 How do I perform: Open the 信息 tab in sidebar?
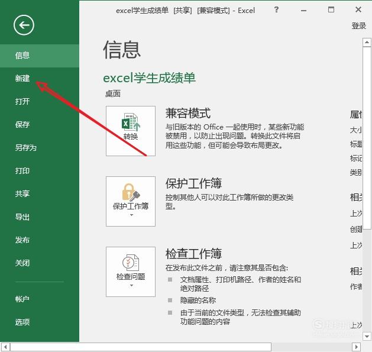40,56
